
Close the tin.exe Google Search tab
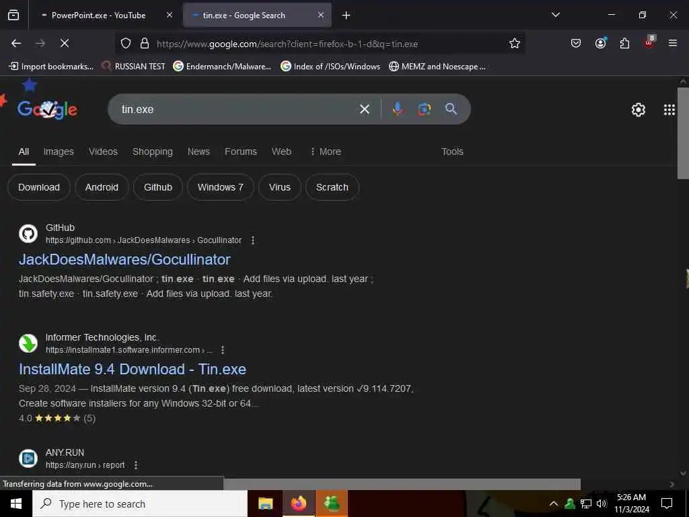(x=321, y=15)
